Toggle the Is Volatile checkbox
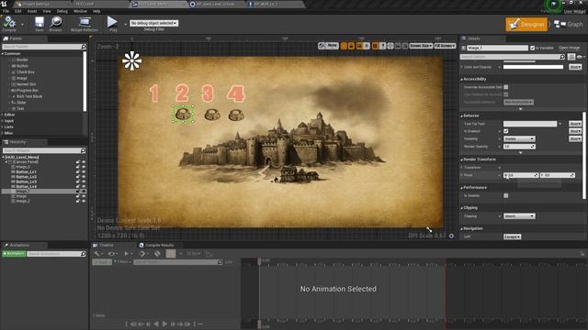 pos(506,195)
